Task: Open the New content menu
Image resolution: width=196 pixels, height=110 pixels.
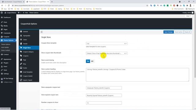Action: (x=25, y=13)
